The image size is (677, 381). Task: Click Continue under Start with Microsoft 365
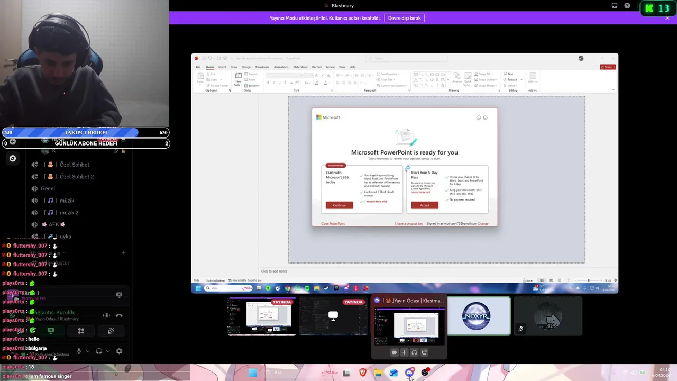click(x=339, y=205)
